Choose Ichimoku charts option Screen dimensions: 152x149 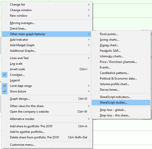coord(112,56)
